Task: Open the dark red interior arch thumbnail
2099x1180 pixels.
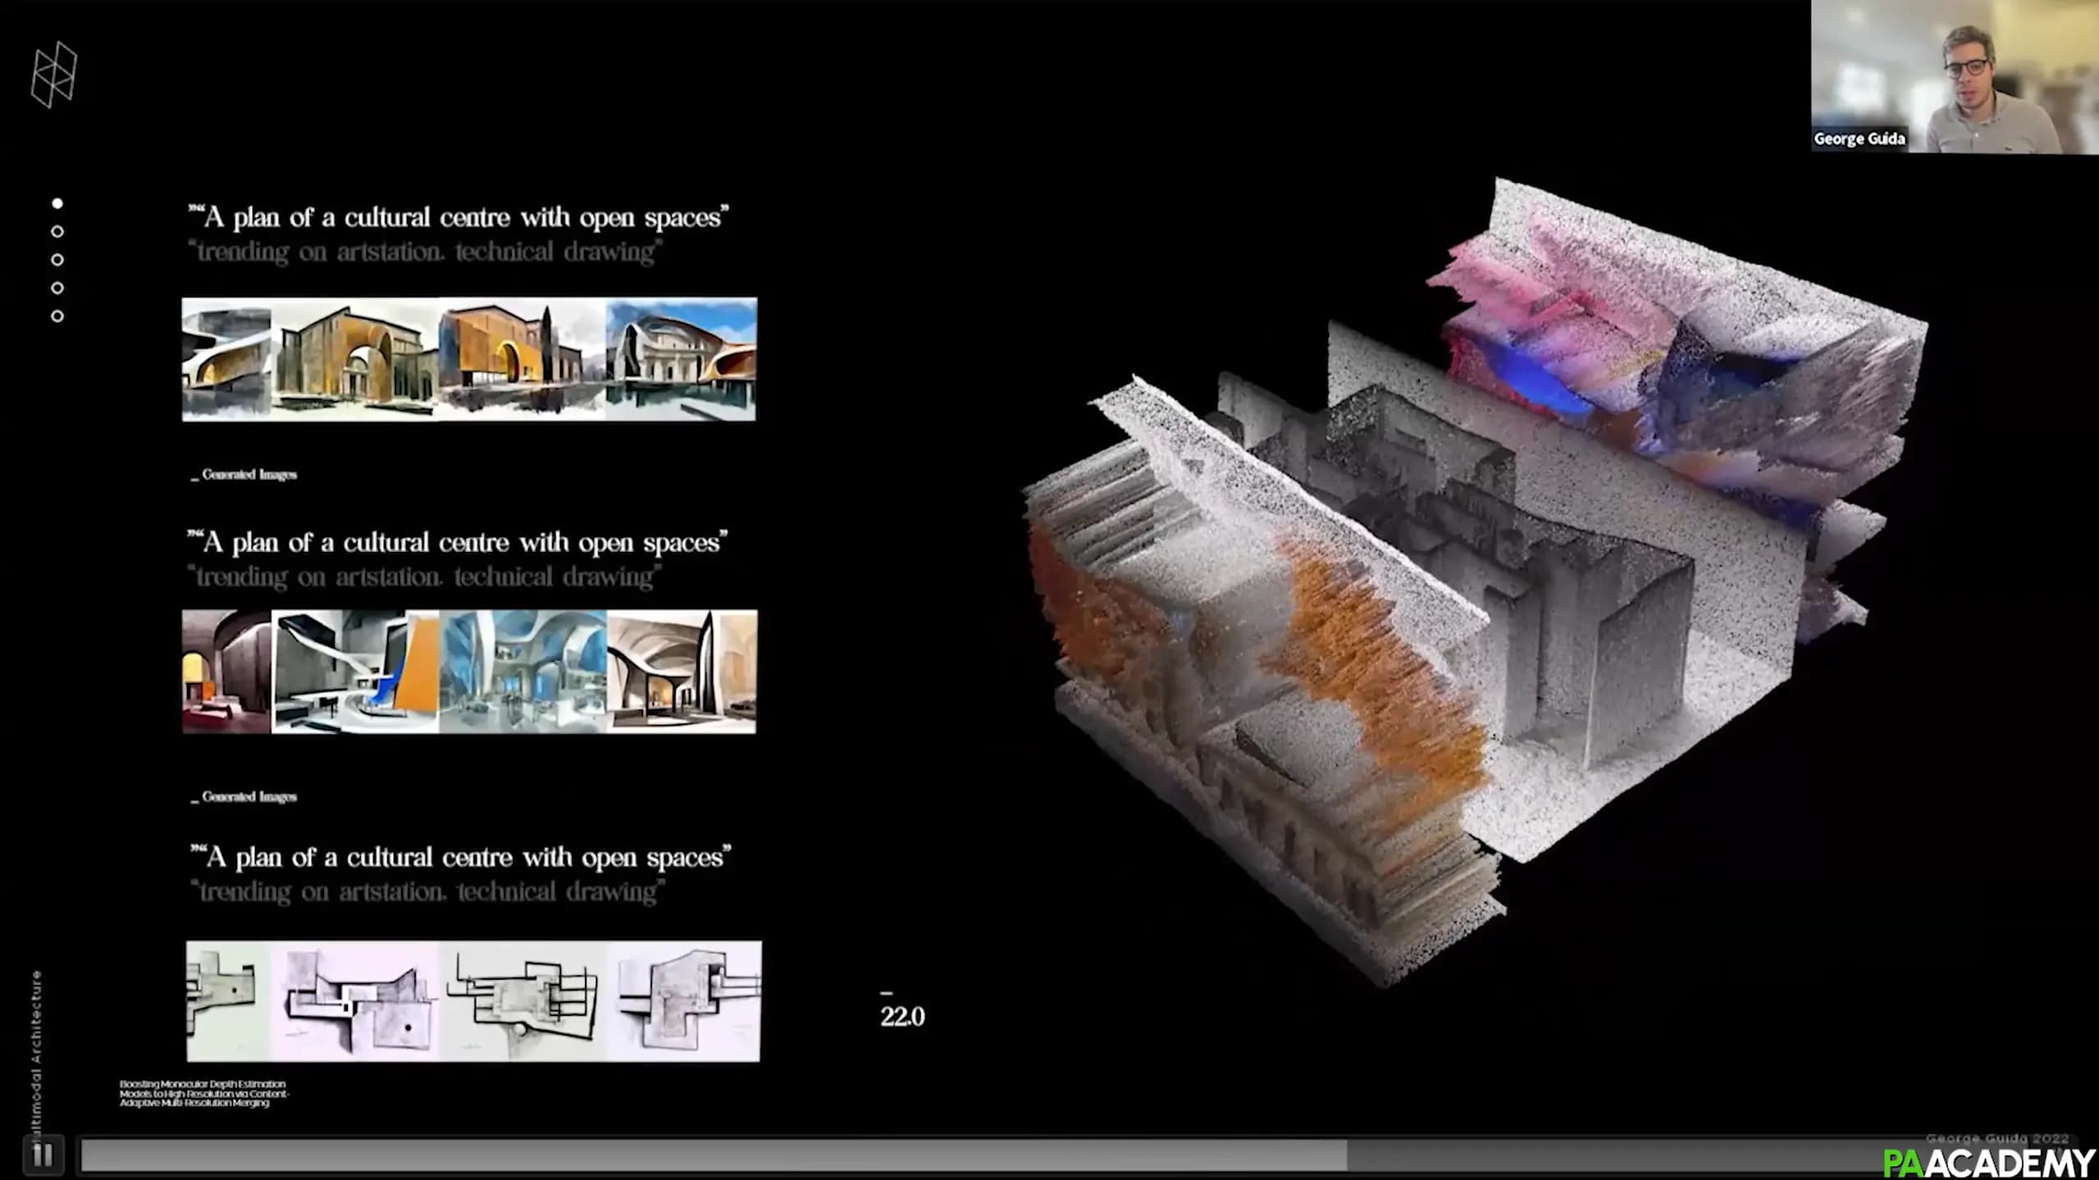Action: click(x=226, y=672)
